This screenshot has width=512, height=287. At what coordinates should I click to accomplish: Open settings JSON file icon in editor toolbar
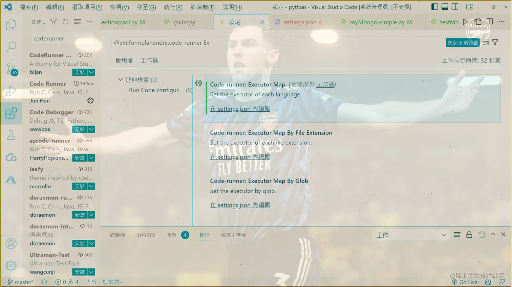[x=478, y=22]
